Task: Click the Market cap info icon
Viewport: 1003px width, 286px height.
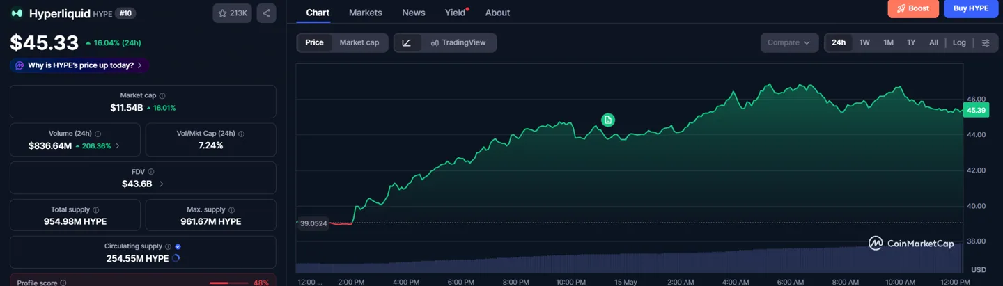Action: coord(162,95)
